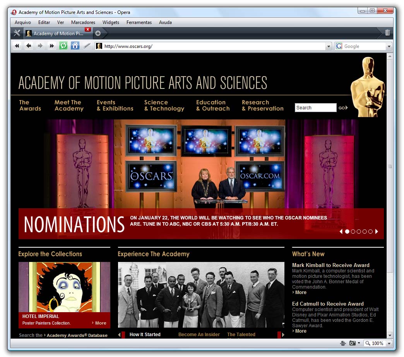Open the Widgets menu

coord(111,22)
